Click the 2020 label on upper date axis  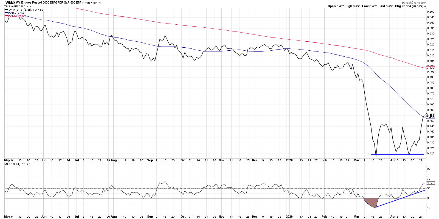coord(289,160)
